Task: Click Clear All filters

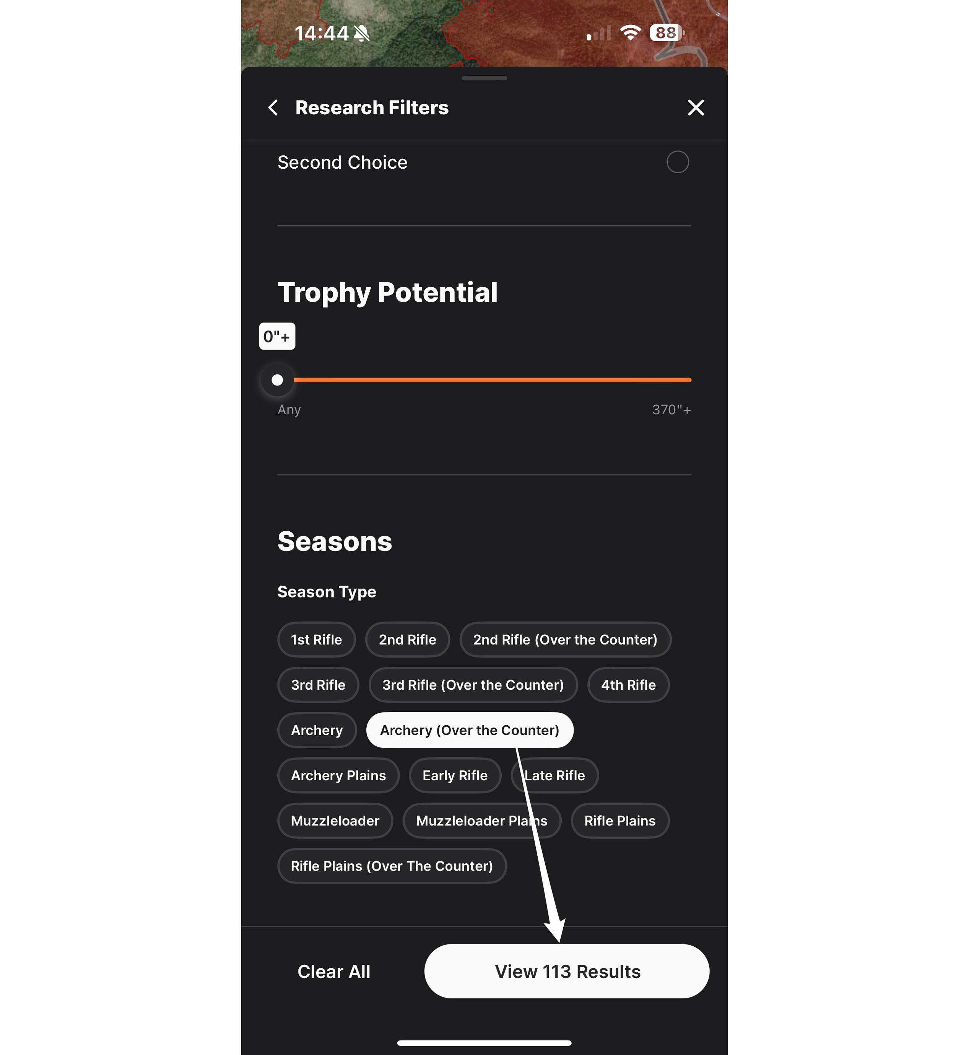Action: tap(333, 971)
